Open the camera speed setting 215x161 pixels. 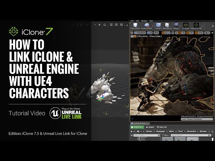tap(207, 33)
